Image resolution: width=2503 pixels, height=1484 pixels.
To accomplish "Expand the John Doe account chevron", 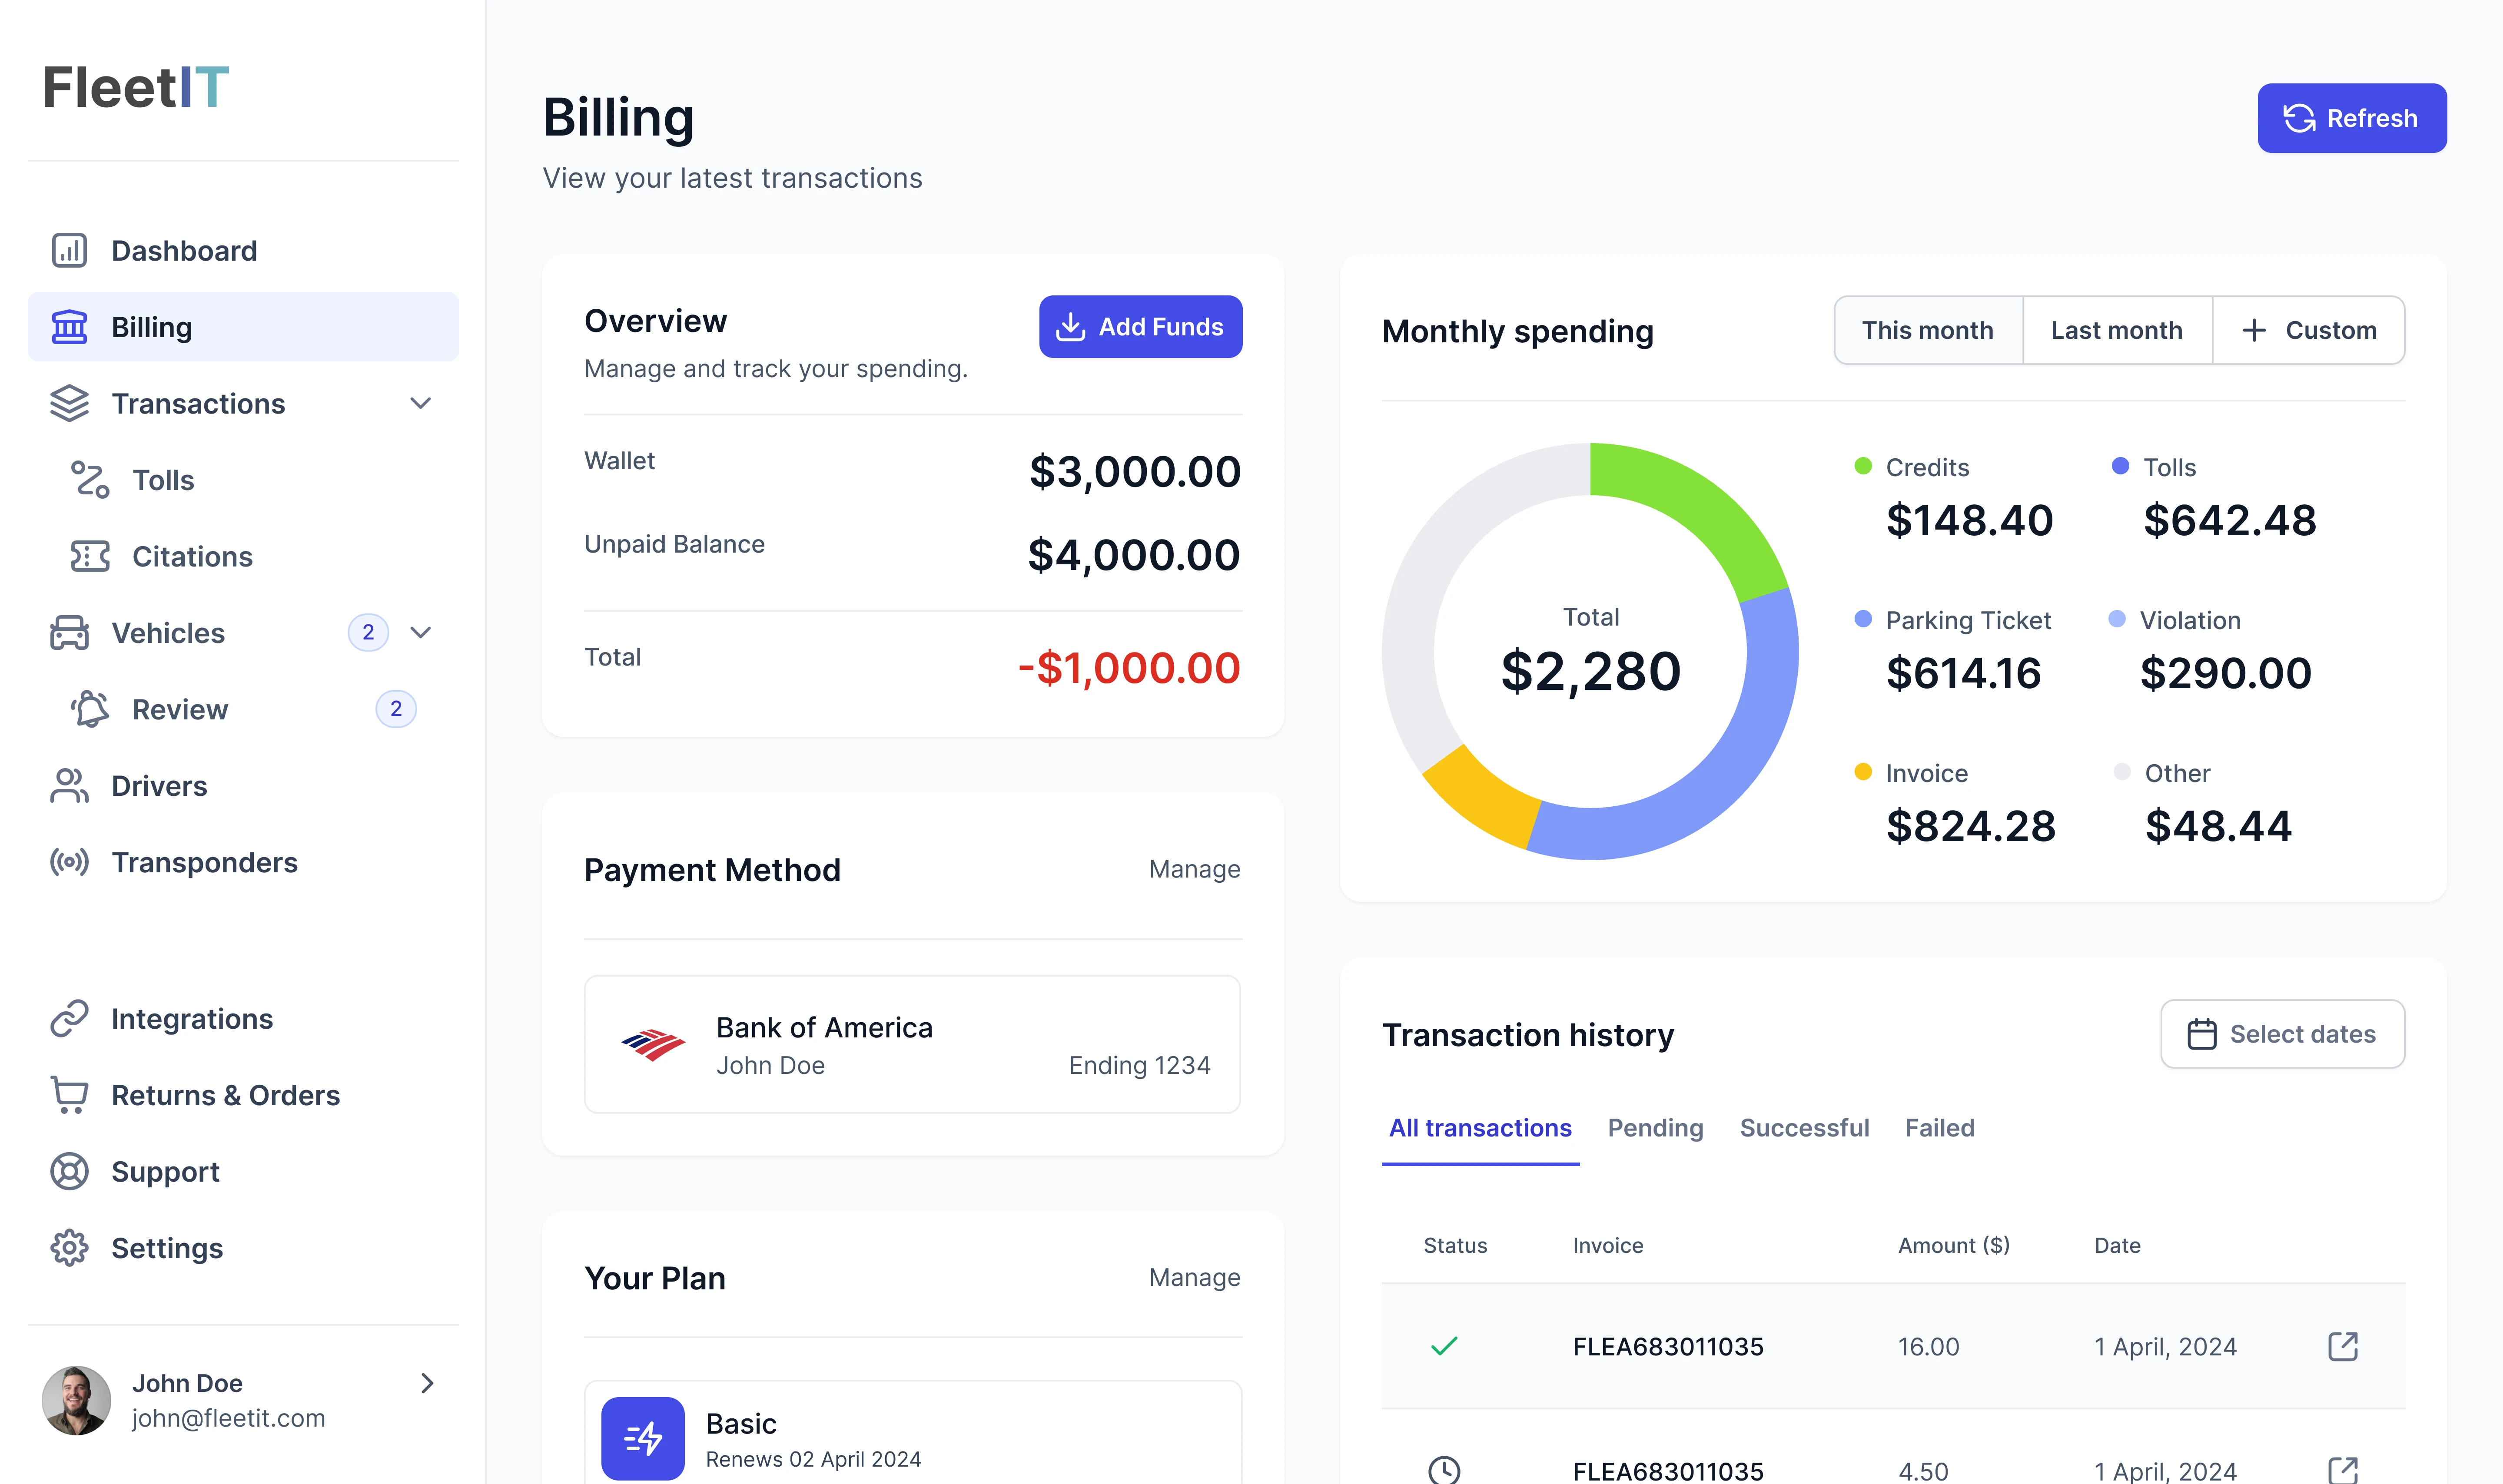I will [x=427, y=1383].
